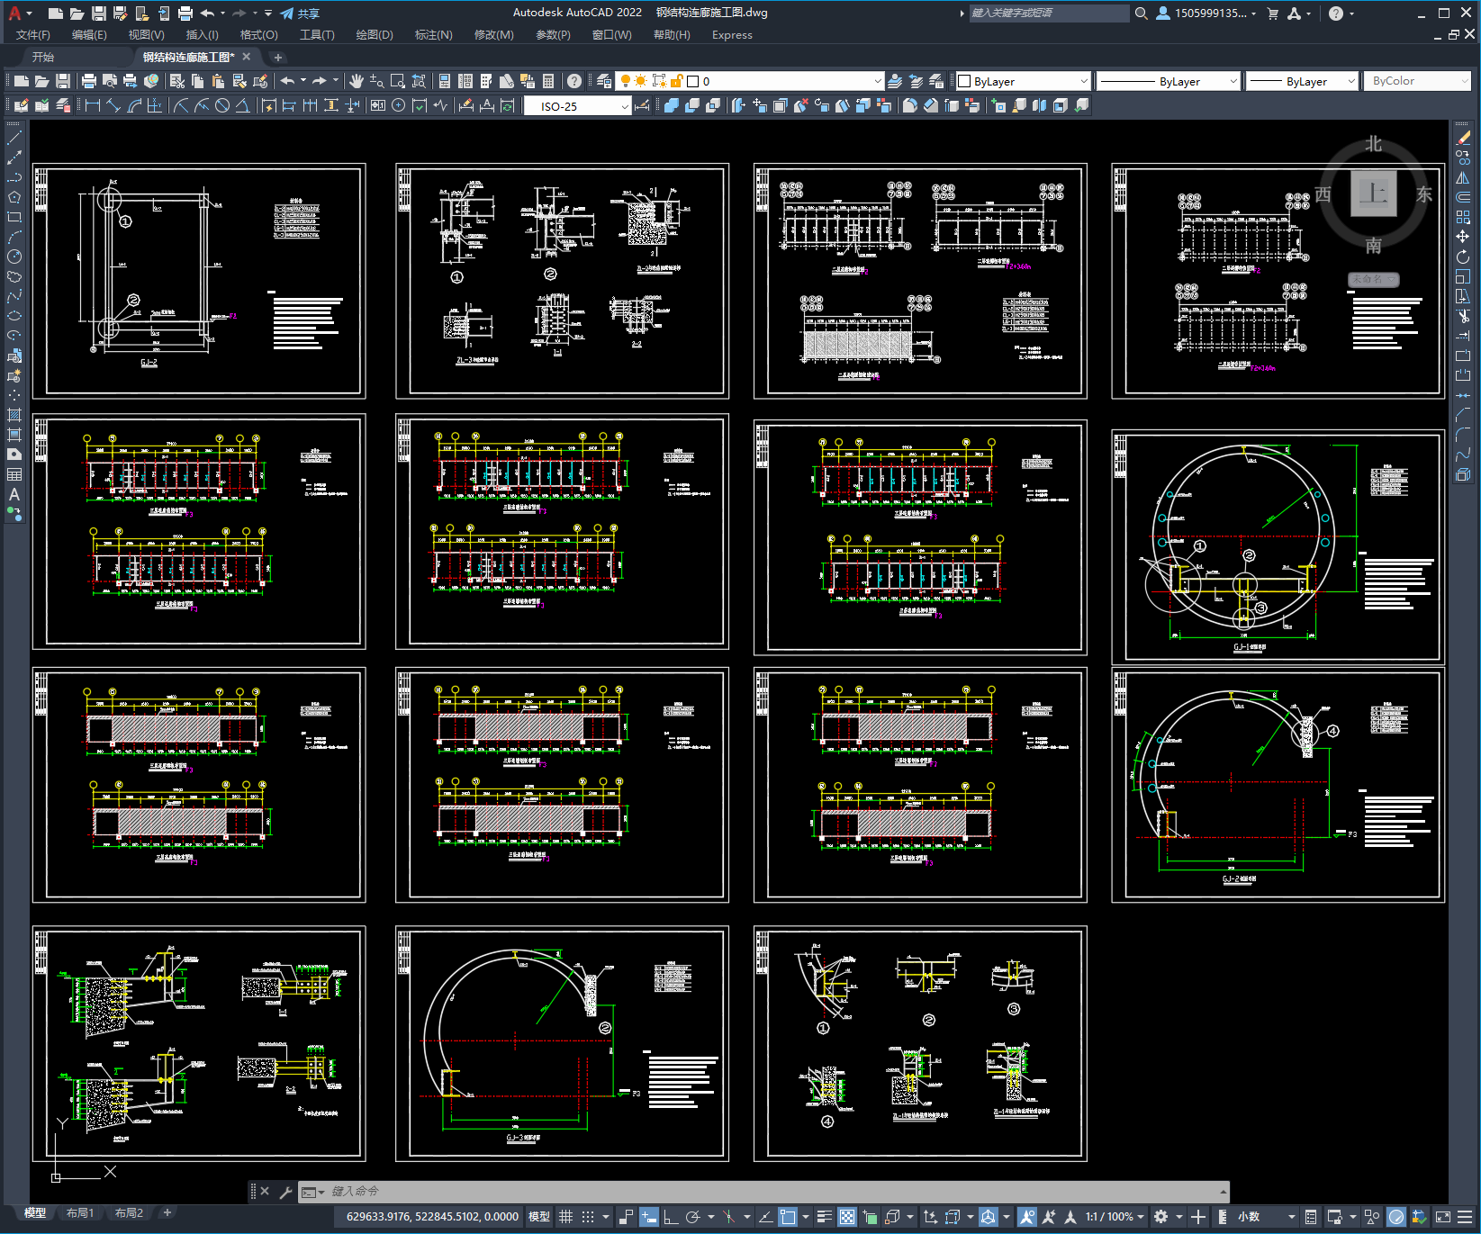Click the keyword search input field
1481x1234 pixels.
pos(1049,14)
